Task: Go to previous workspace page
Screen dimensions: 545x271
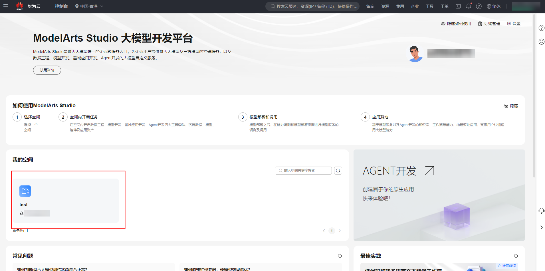Action: click(x=324, y=231)
